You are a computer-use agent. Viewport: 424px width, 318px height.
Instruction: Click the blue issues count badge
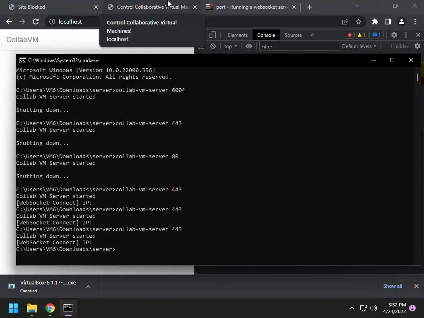pos(376,35)
